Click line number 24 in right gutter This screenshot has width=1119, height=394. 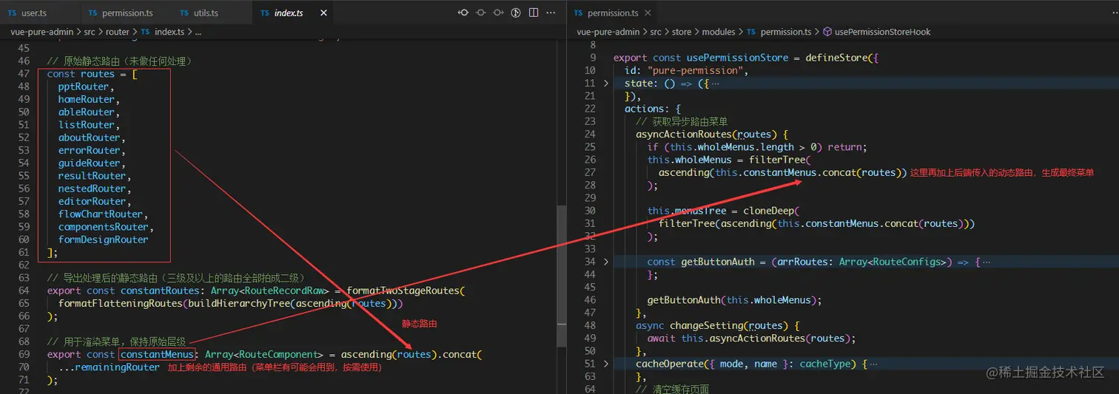coord(590,135)
